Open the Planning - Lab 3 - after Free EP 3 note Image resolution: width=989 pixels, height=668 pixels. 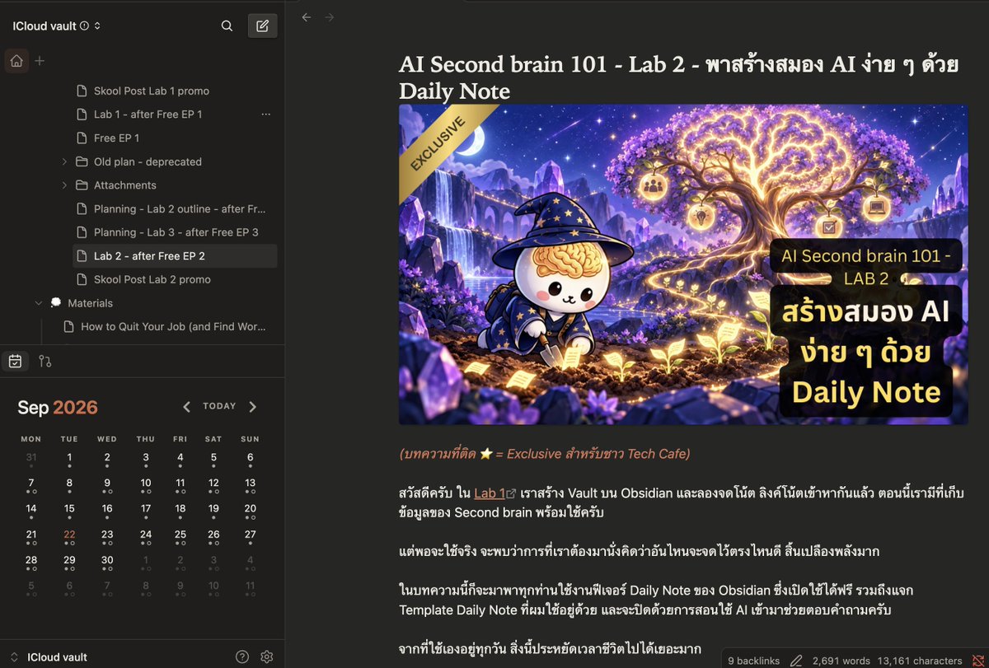click(x=175, y=232)
